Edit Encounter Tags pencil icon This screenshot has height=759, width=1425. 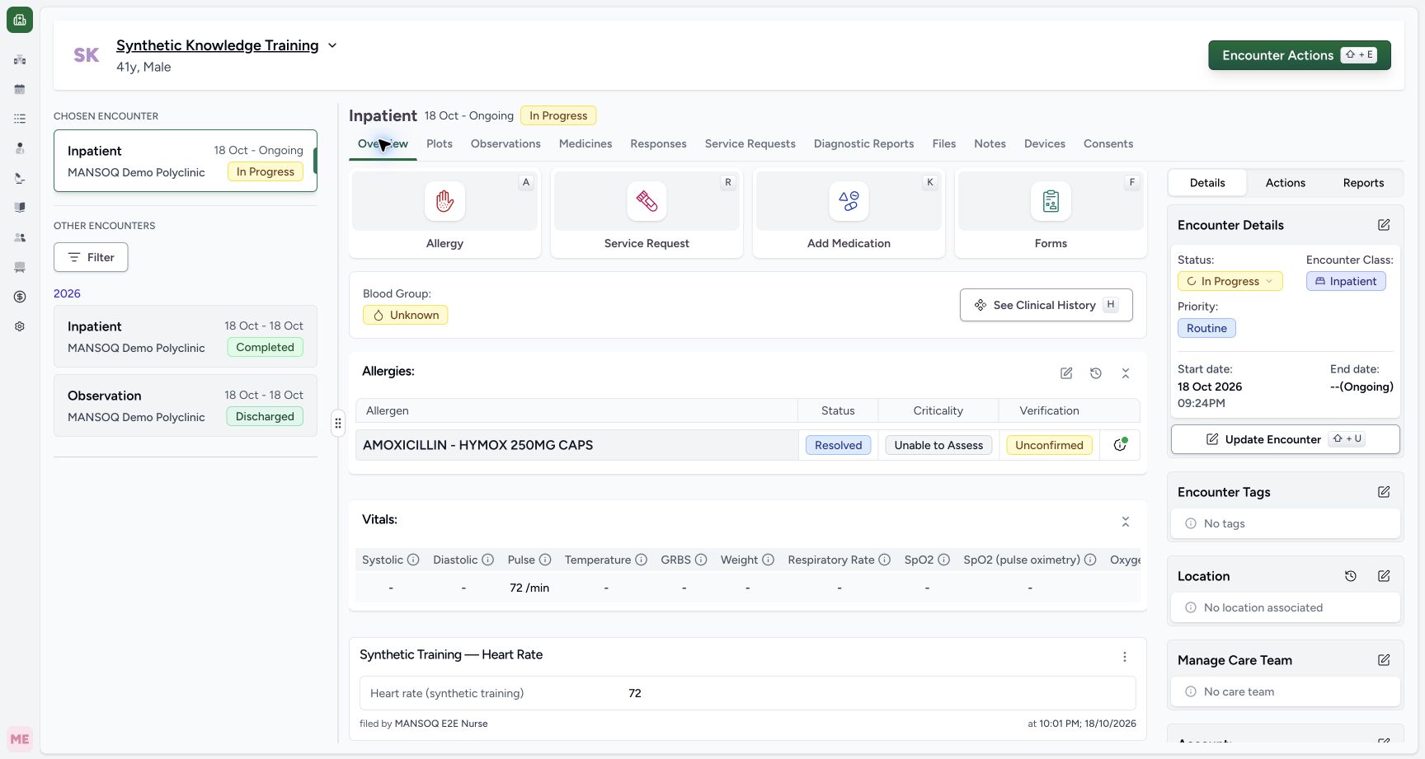[x=1384, y=492]
